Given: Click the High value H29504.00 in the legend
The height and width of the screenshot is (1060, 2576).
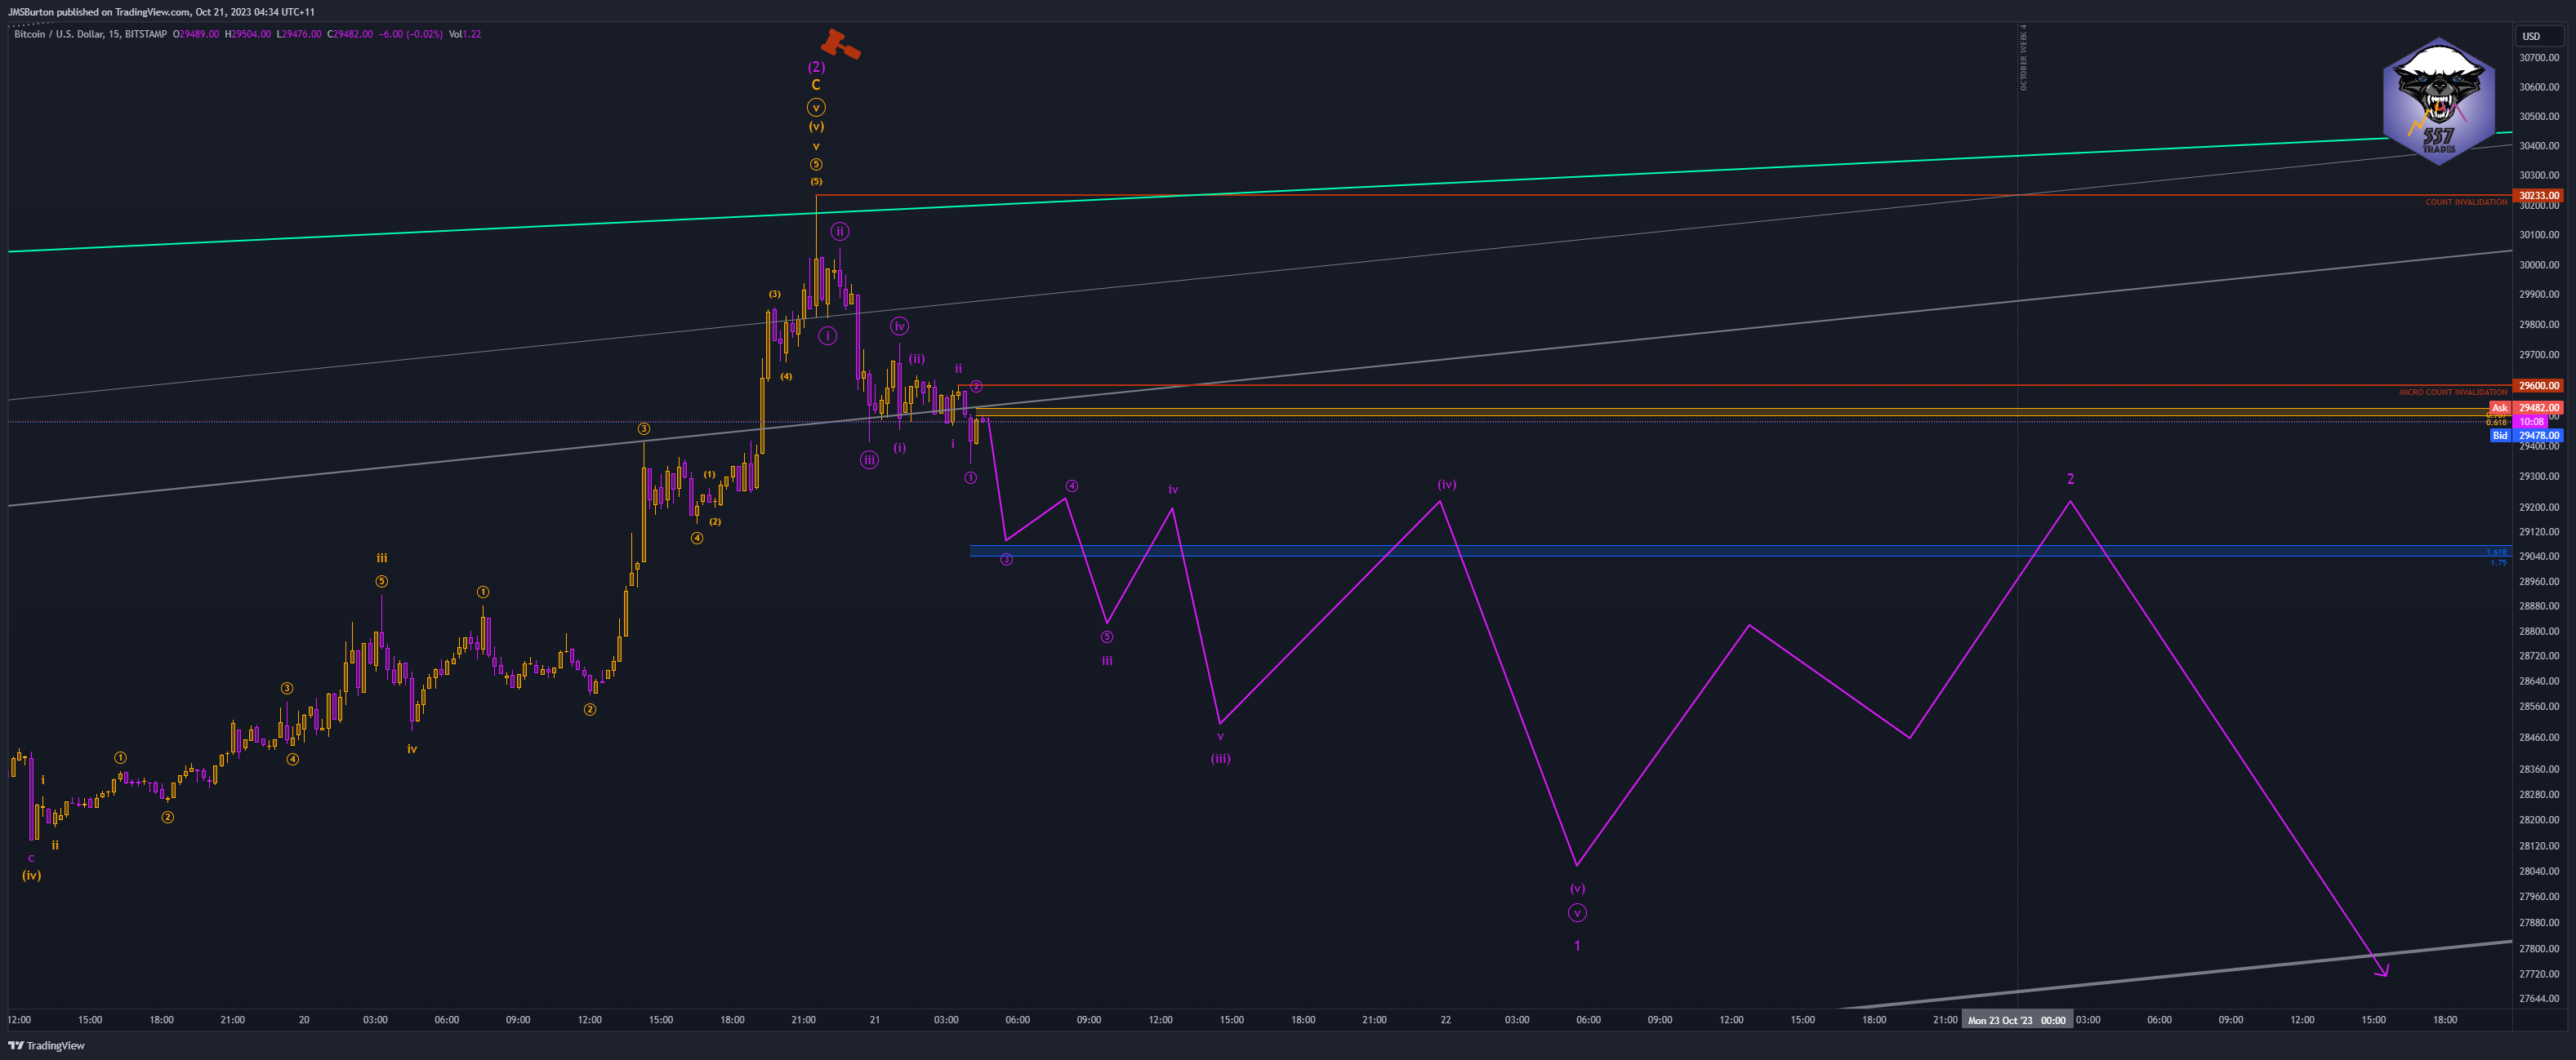Looking at the screenshot, I should [x=248, y=34].
